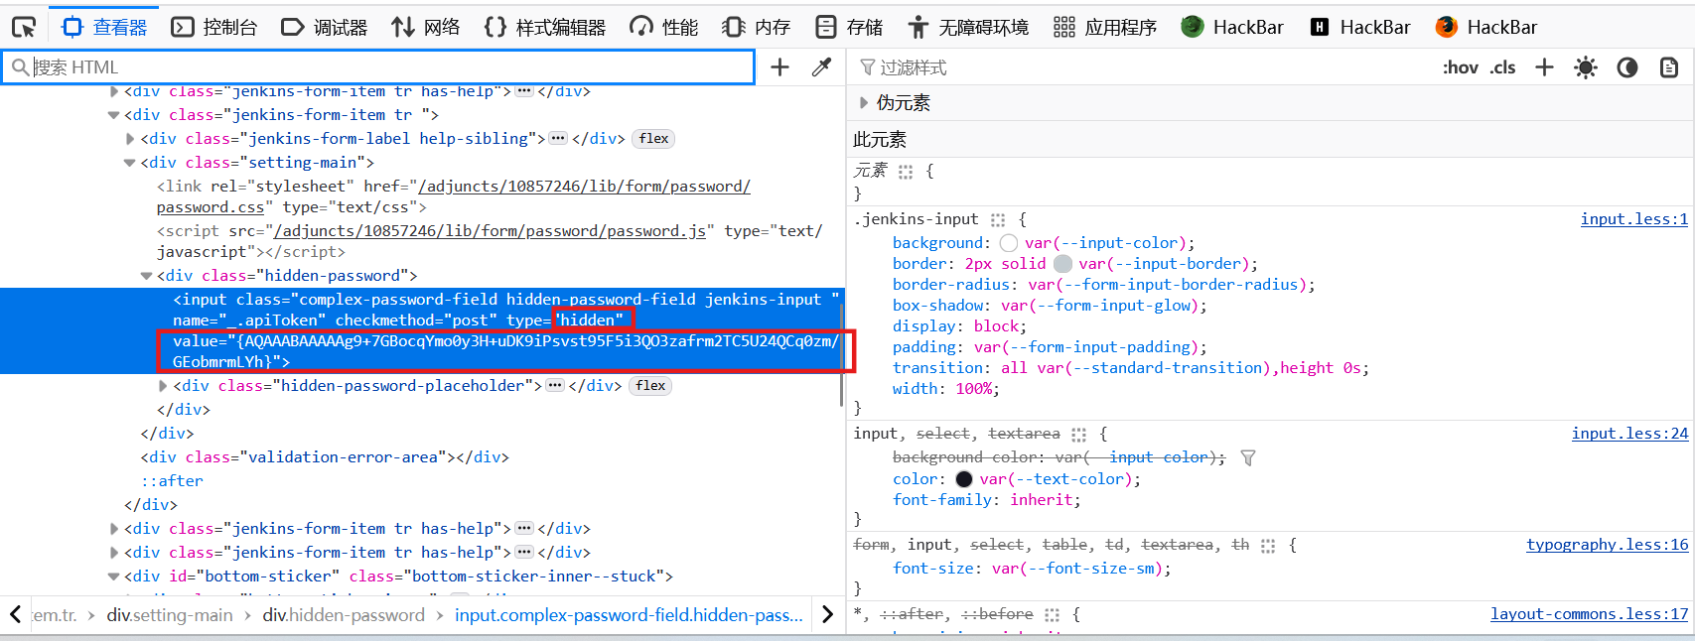Screen dimensions: 1695x641
Task: Click filter icon next to overridden background-color
Action: click(x=1248, y=457)
